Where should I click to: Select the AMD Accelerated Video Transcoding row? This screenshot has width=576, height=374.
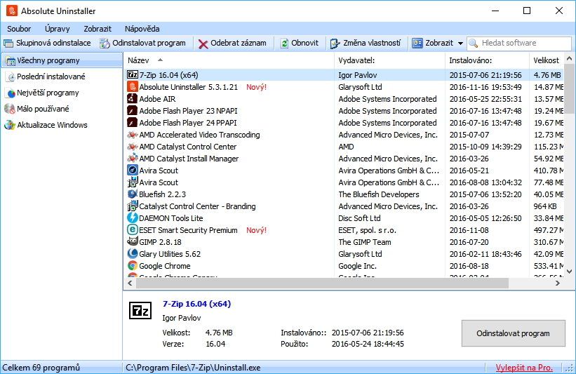pos(345,135)
